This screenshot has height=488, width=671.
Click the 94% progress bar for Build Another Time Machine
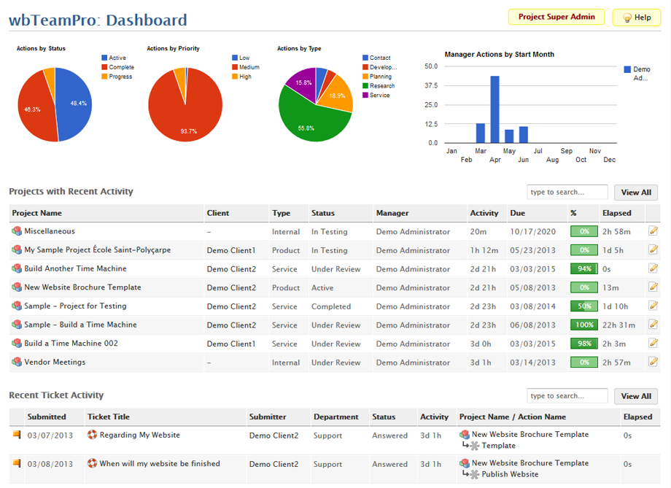[583, 268]
